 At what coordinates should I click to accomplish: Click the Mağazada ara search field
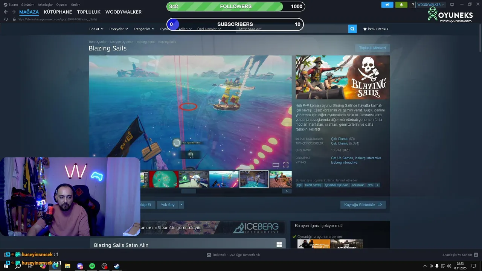tap(292, 29)
